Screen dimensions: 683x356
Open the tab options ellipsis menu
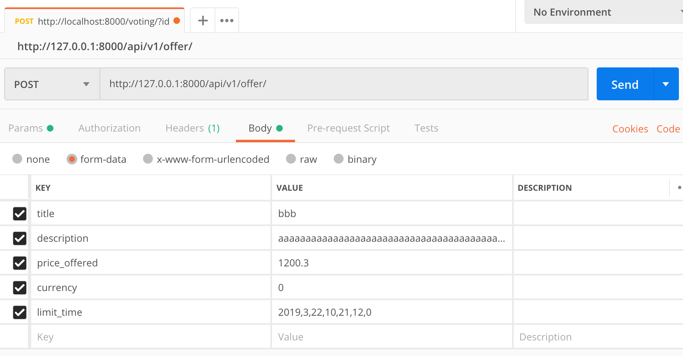tap(227, 21)
